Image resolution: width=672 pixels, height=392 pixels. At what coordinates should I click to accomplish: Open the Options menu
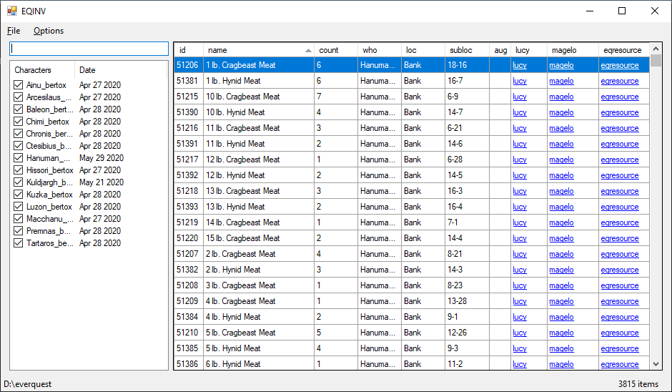click(x=49, y=31)
